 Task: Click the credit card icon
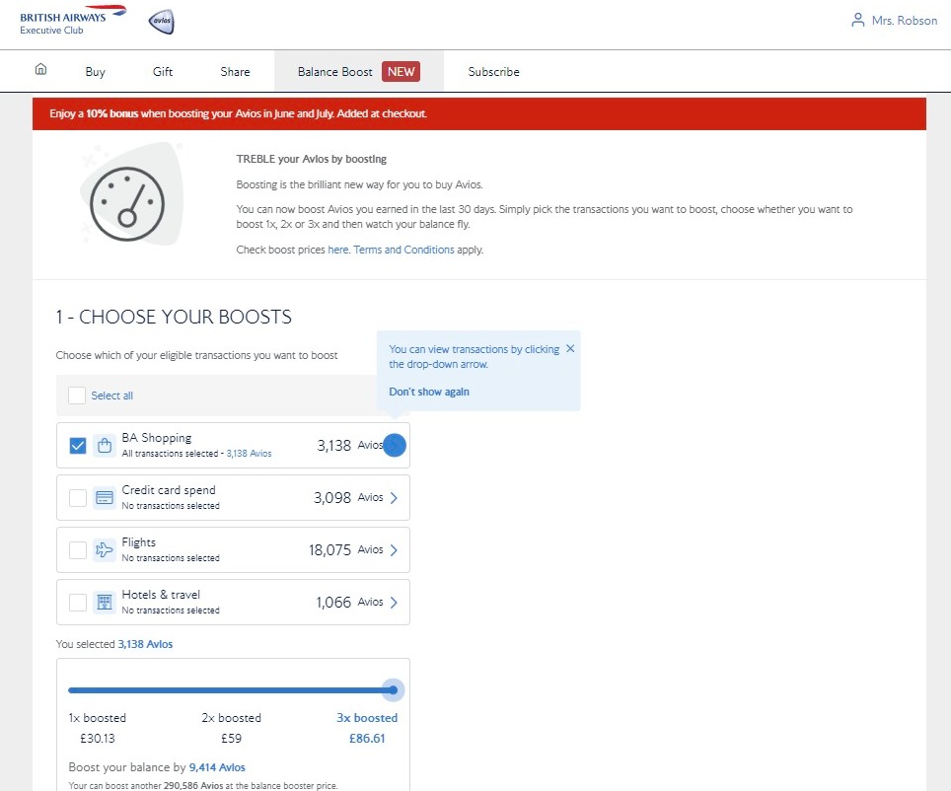click(x=106, y=497)
